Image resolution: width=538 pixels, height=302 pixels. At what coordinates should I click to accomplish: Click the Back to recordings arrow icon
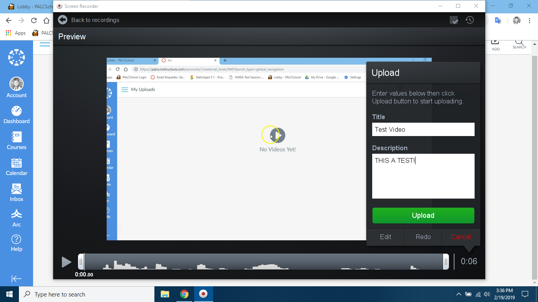point(63,20)
